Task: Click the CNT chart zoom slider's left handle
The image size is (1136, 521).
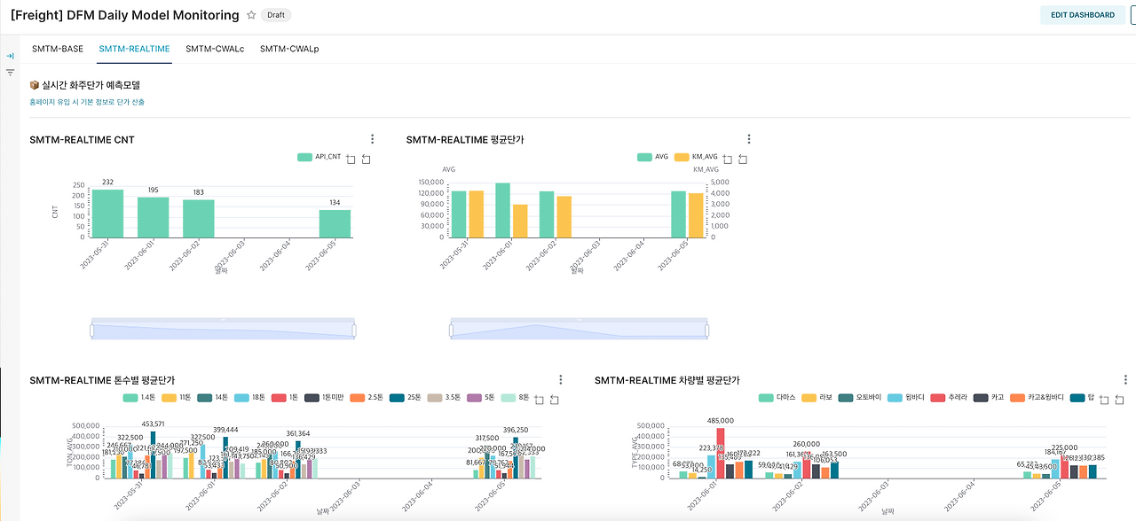Action: 91,330
